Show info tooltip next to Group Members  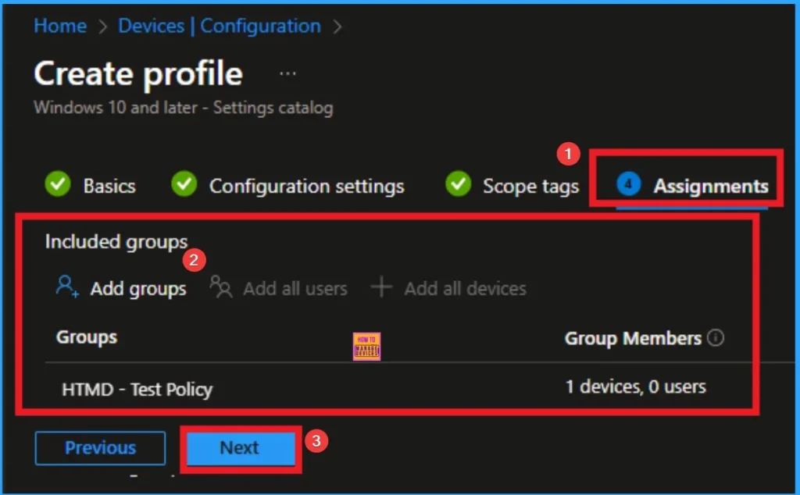715,338
